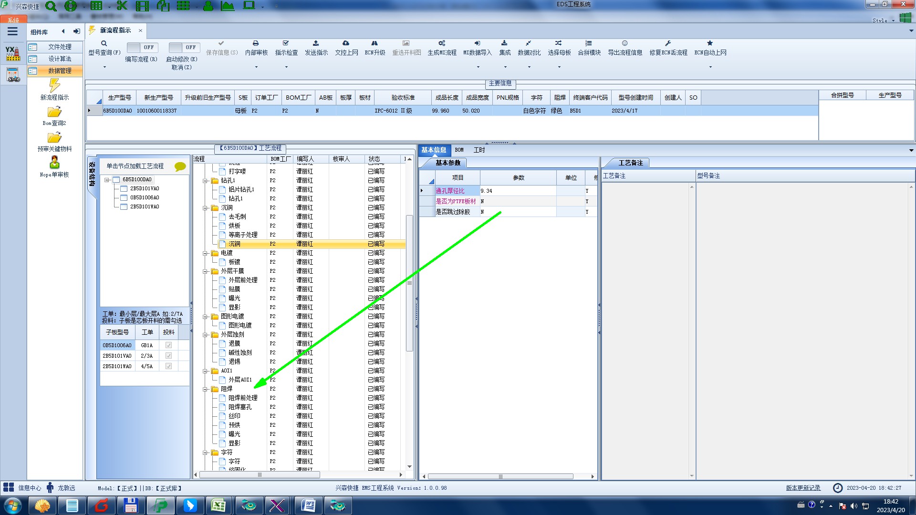Click the 生成MI流程 gears icon
The width and height of the screenshot is (916, 515).
click(x=442, y=43)
